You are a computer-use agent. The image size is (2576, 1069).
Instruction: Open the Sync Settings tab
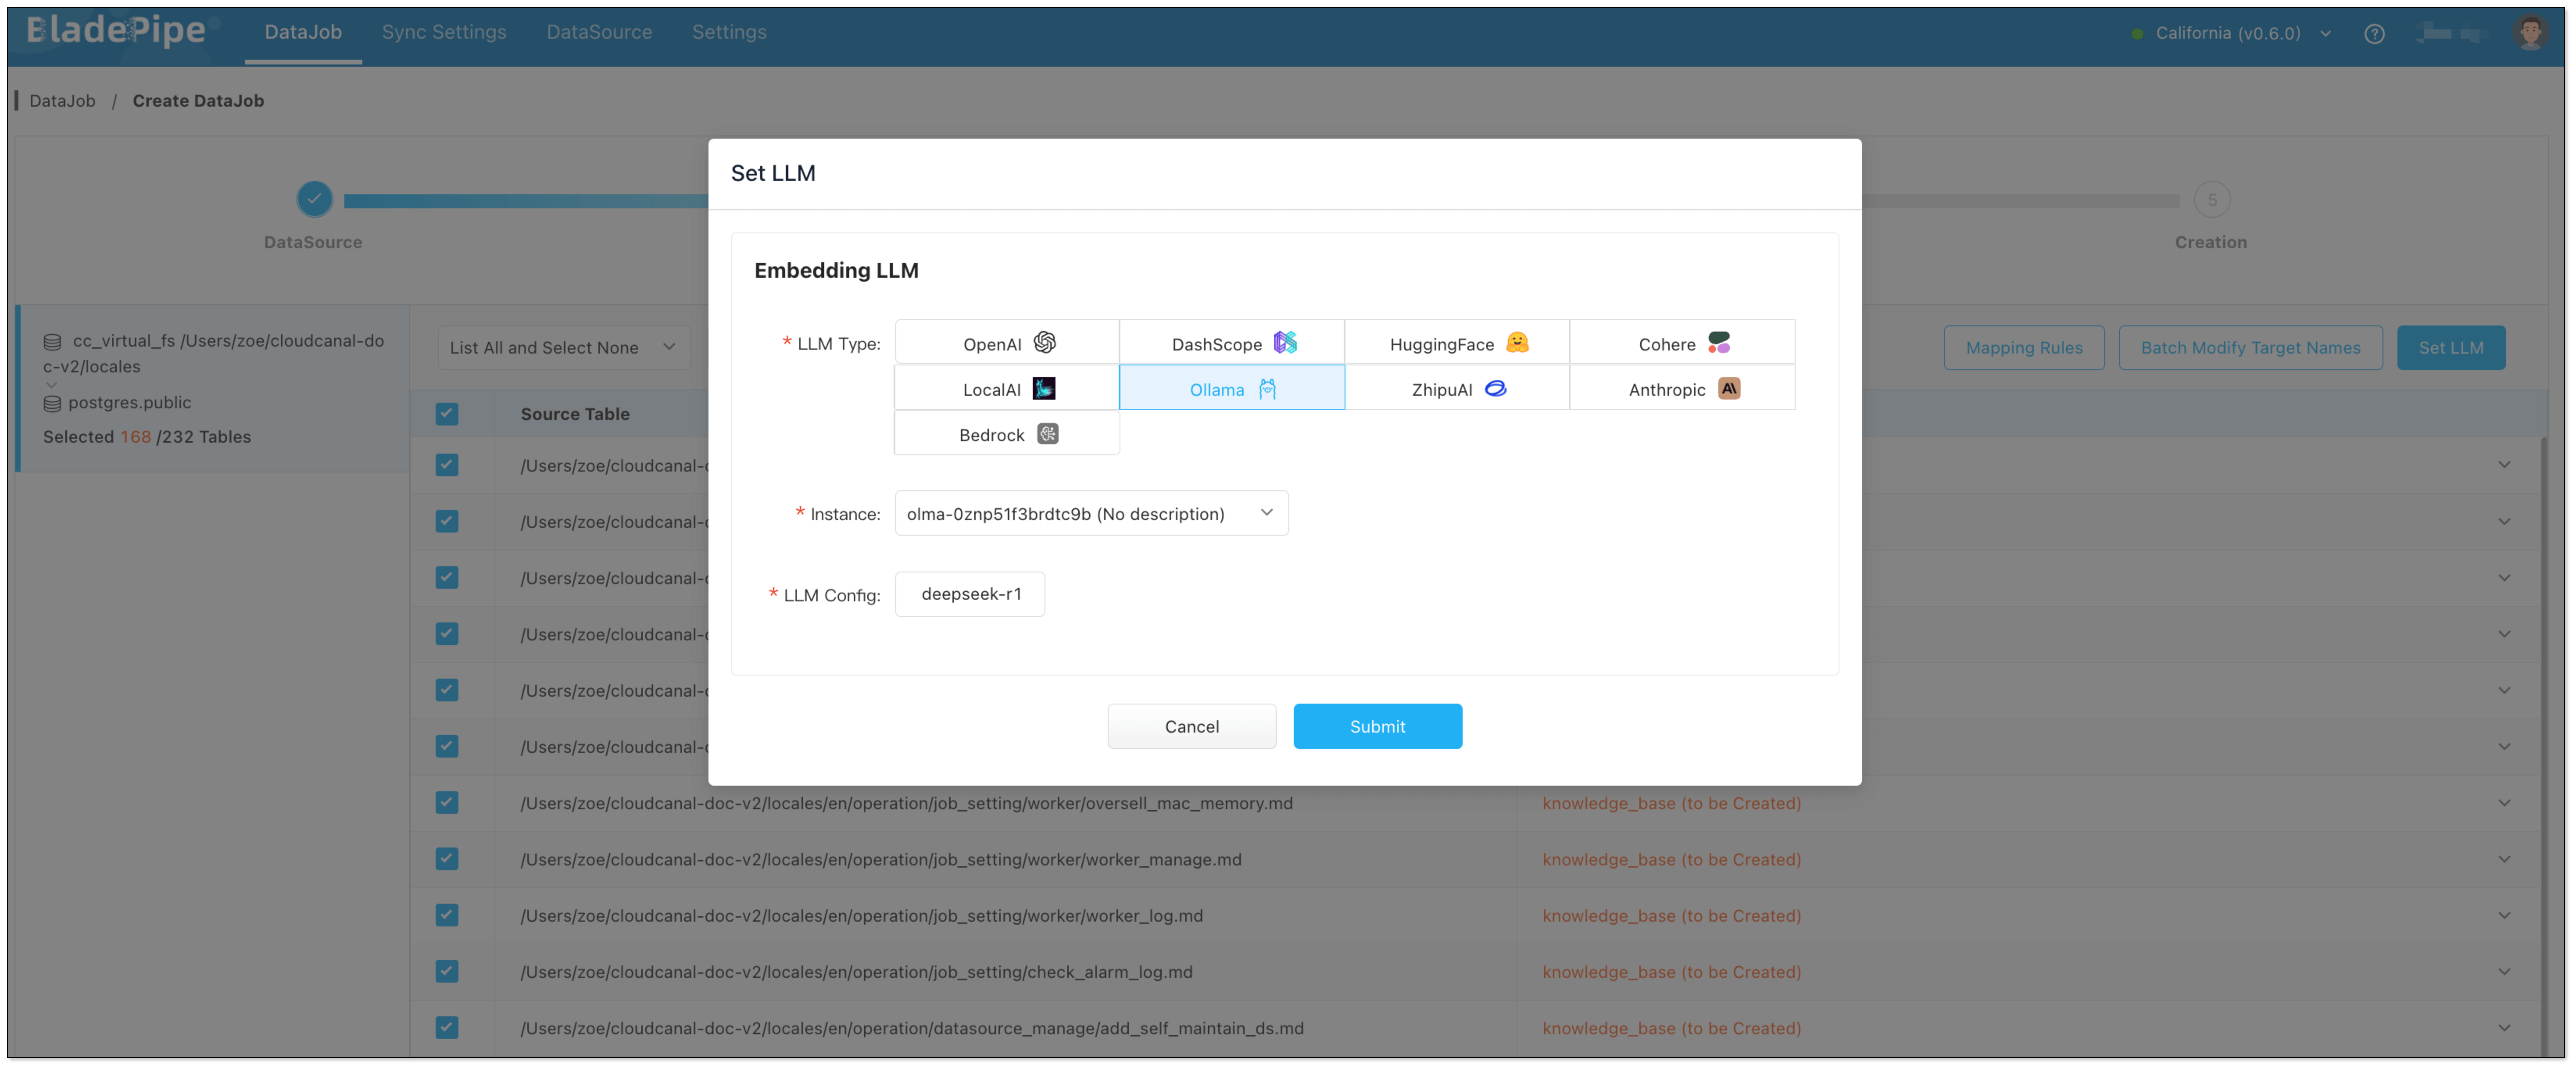443,32
